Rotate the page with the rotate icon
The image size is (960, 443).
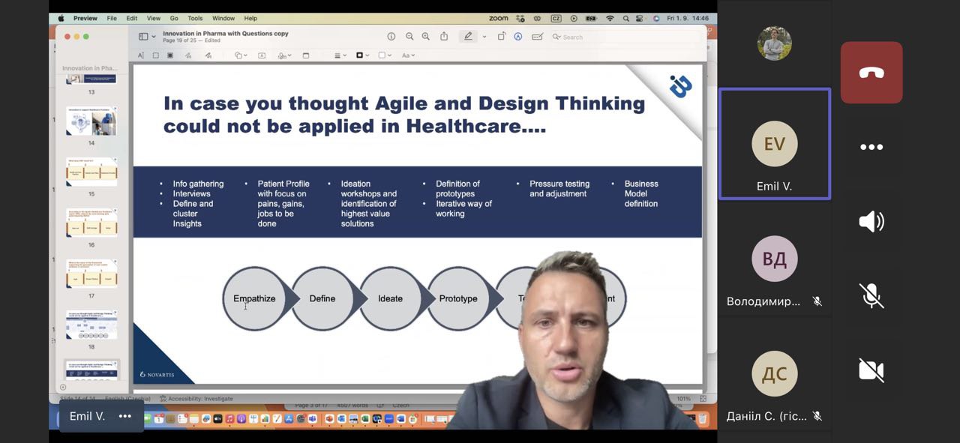point(501,36)
